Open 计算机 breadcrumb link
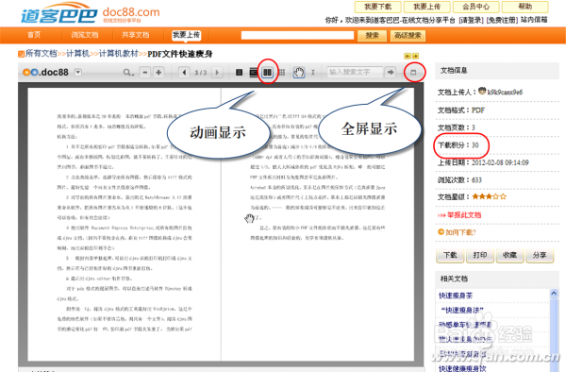This screenshot has width=566, height=372. pyautogui.click(x=77, y=54)
